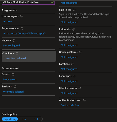
Task: Click info icon beside Insider risk
Action: pos(74,29)
